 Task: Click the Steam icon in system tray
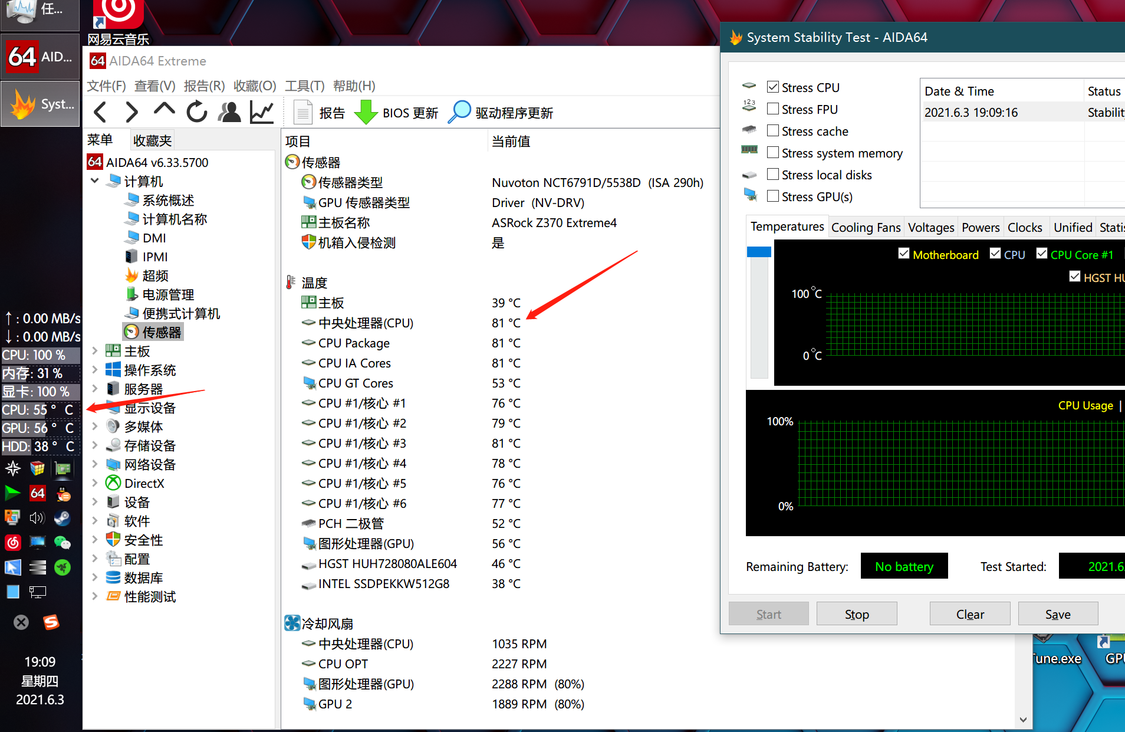(63, 518)
